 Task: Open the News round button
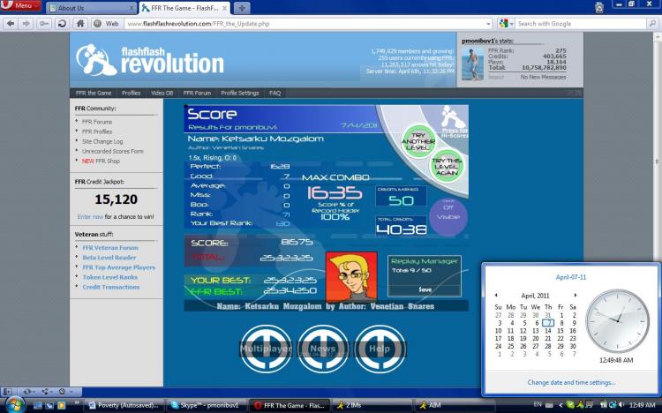coord(323,349)
